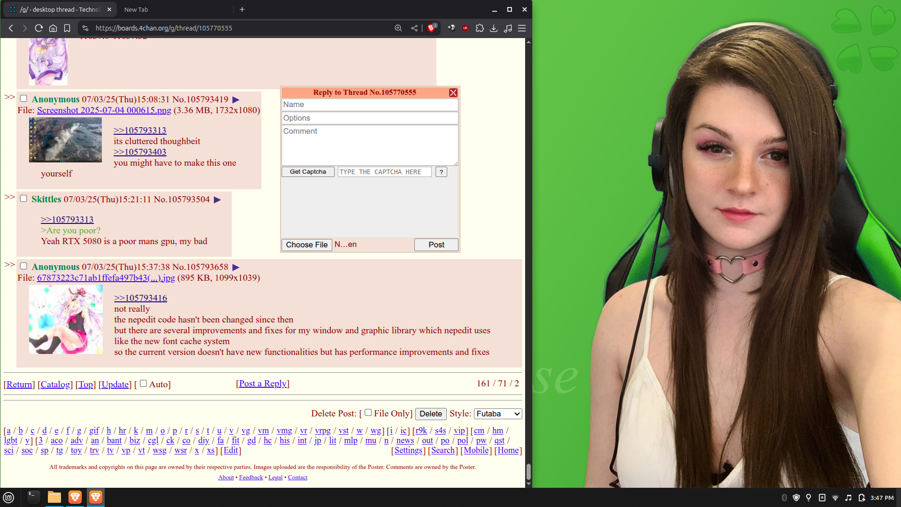Enable the Auto update checkbox
Viewport: 901px width, 507px height.
click(x=144, y=384)
